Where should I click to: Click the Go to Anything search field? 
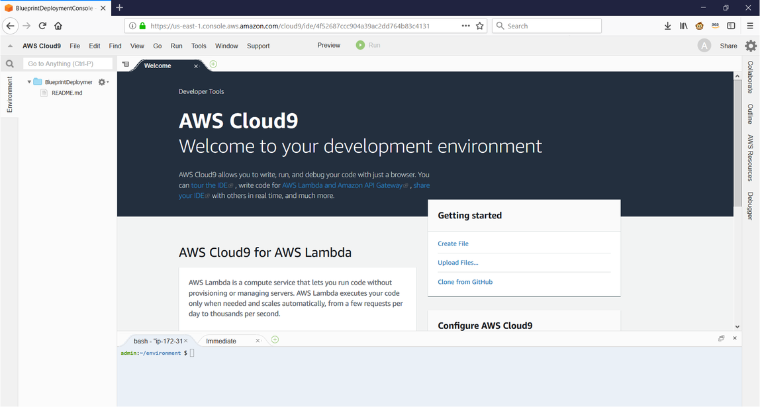point(68,64)
